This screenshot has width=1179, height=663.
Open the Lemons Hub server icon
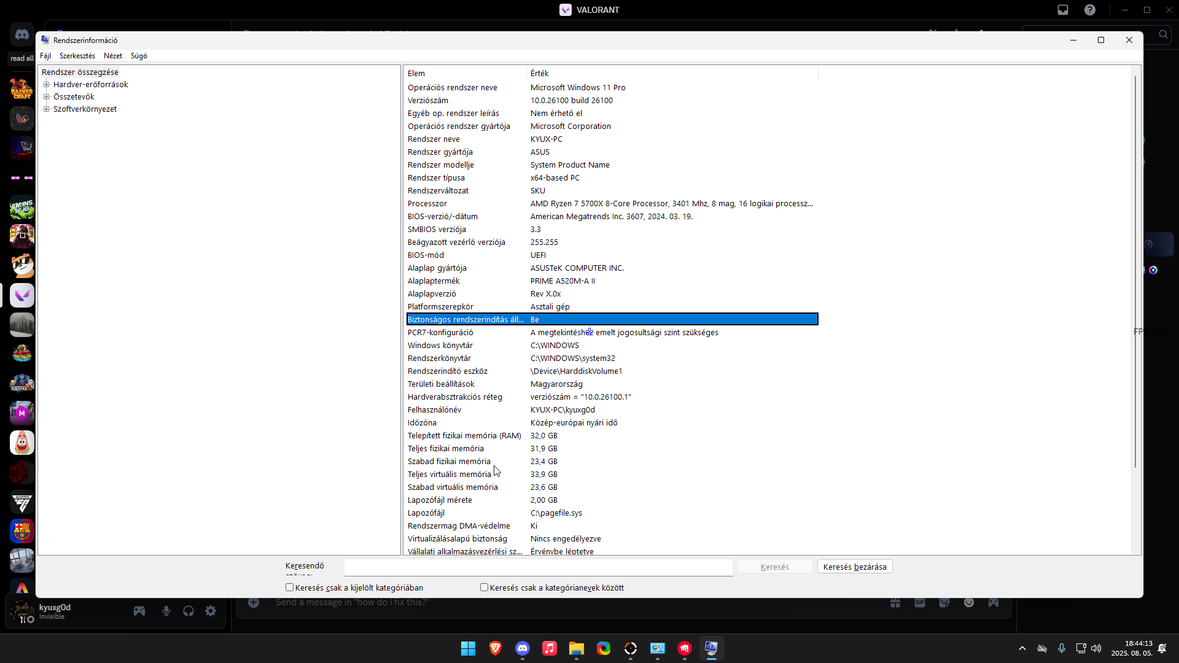click(22, 207)
